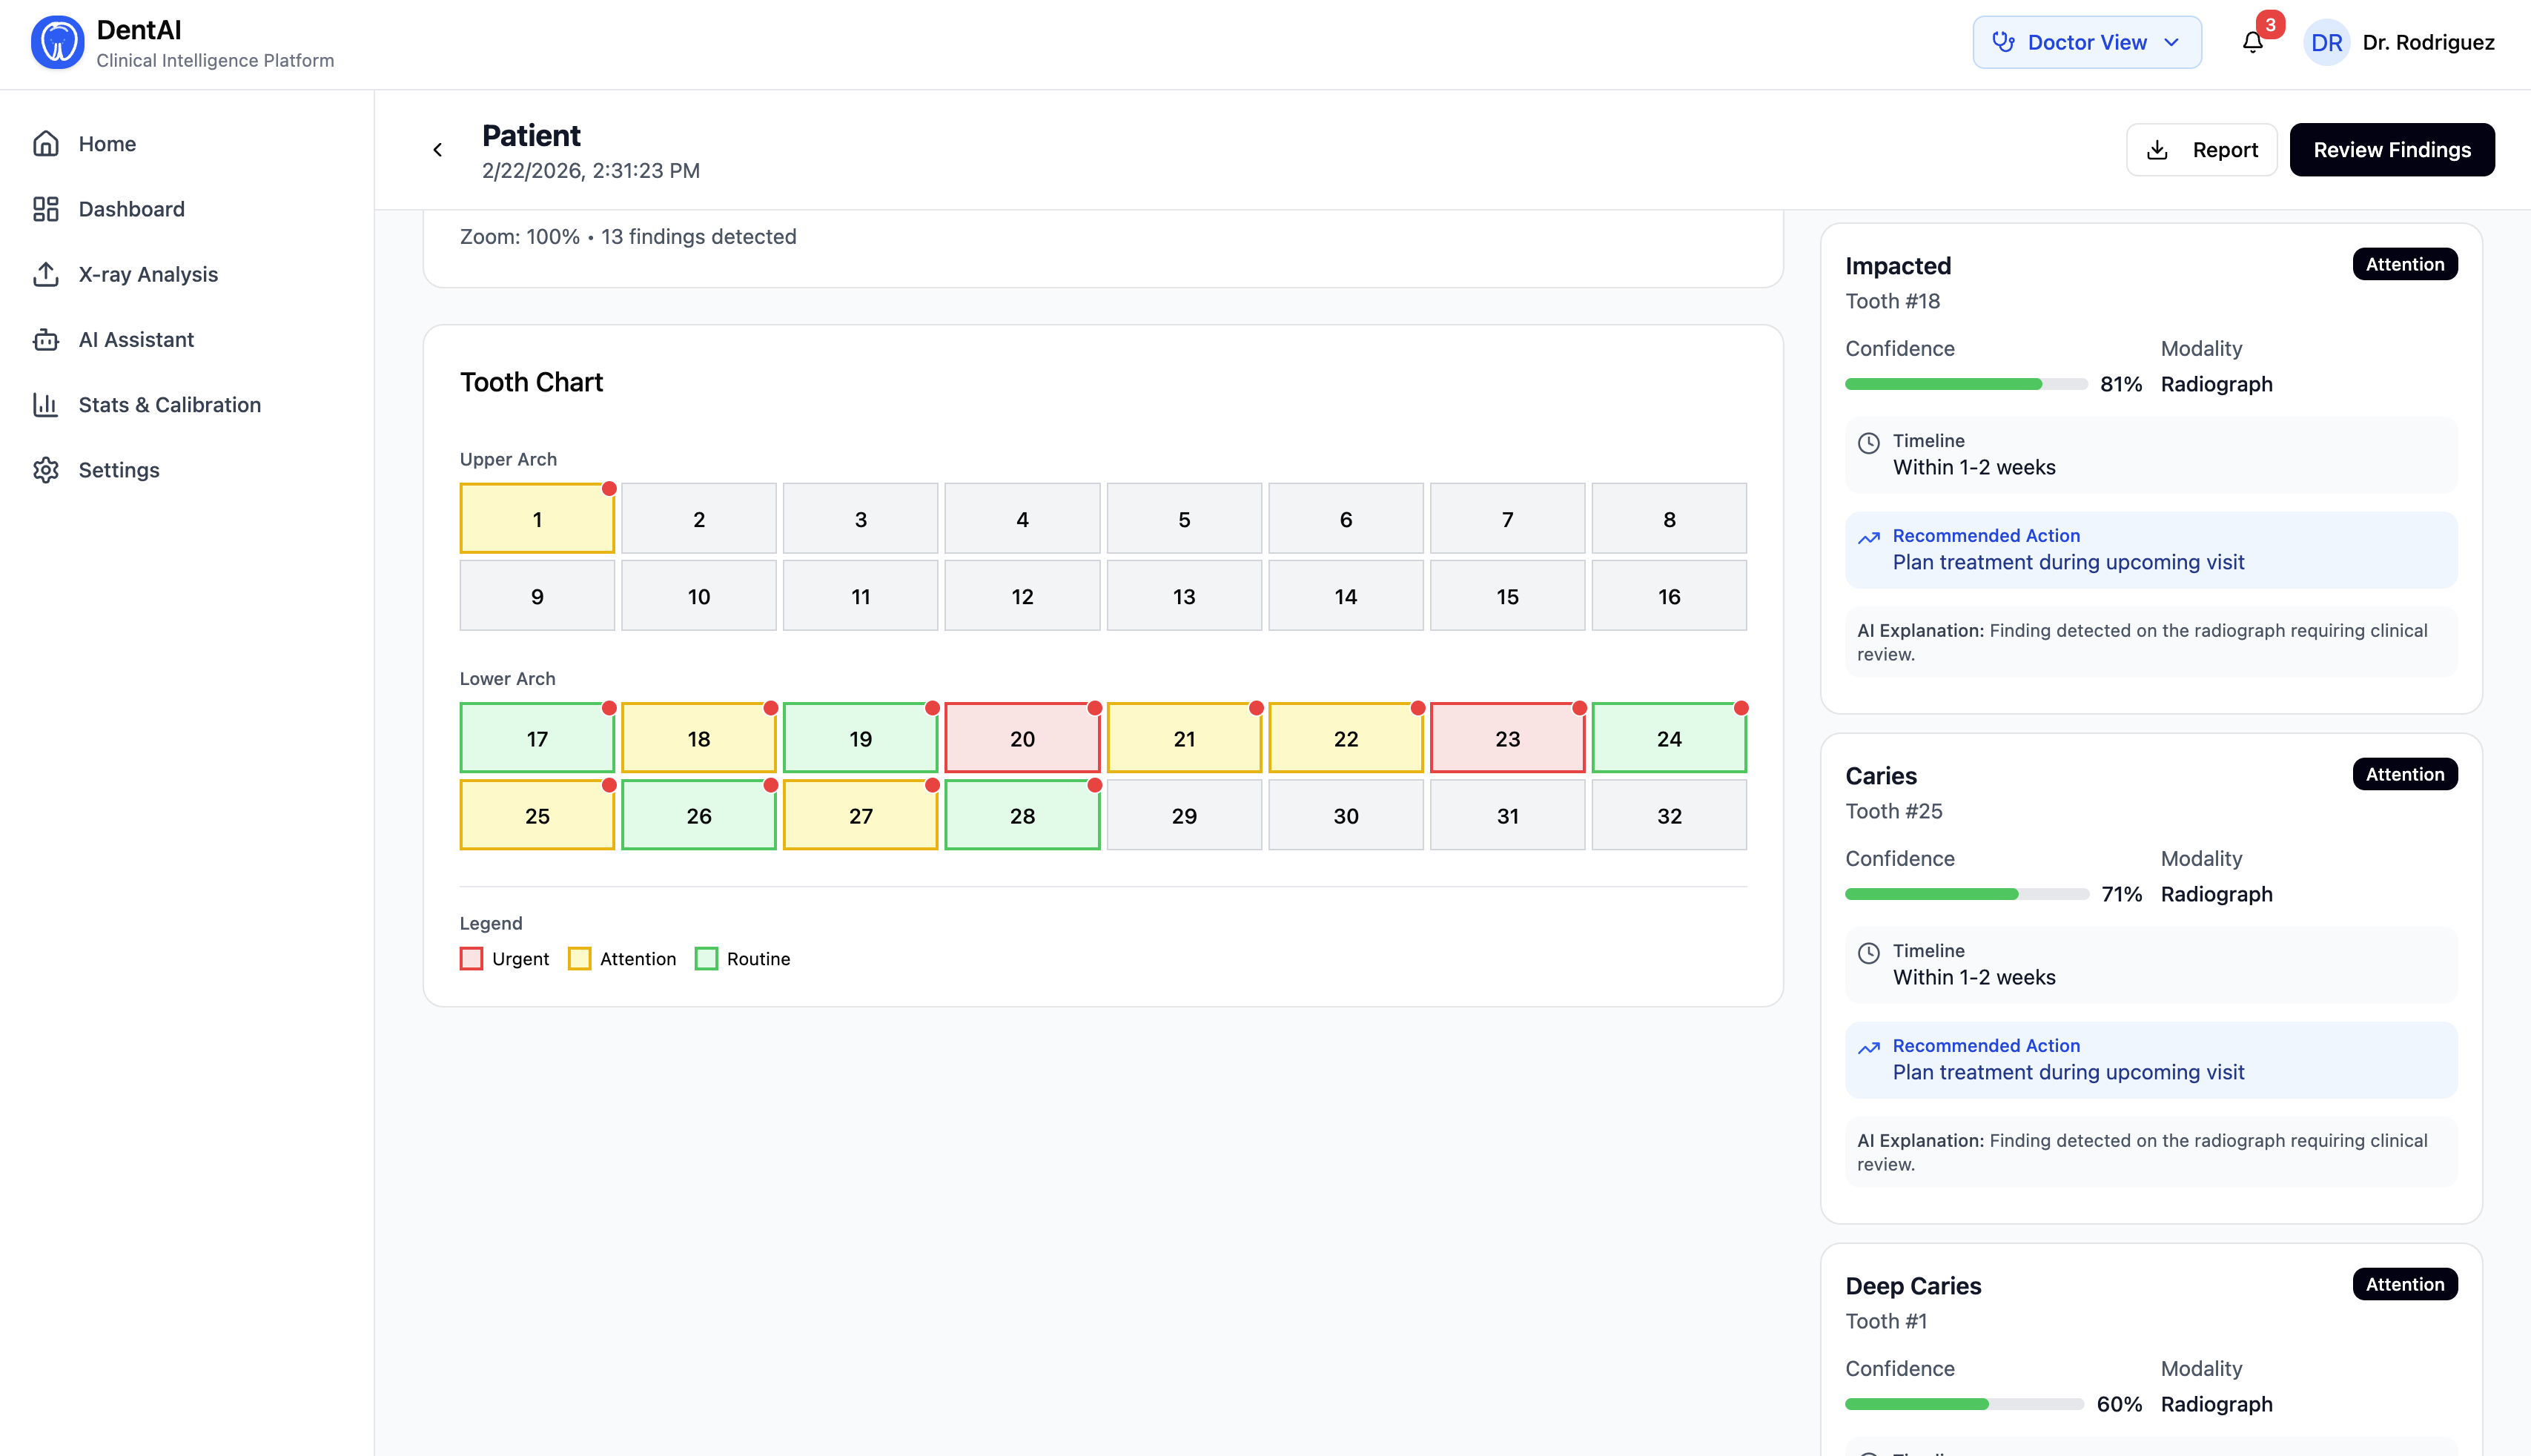The width and height of the screenshot is (2531, 1456).
Task: Open Stats & Calibration menu item
Action: point(169,405)
